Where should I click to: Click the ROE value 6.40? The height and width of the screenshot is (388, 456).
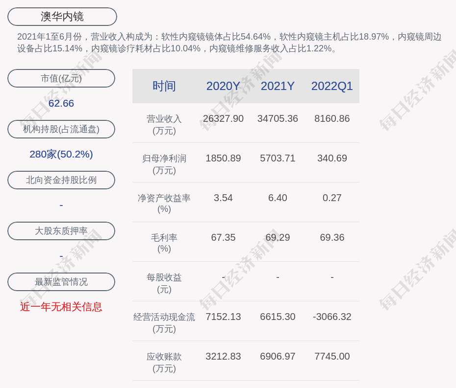[x=278, y=198]
